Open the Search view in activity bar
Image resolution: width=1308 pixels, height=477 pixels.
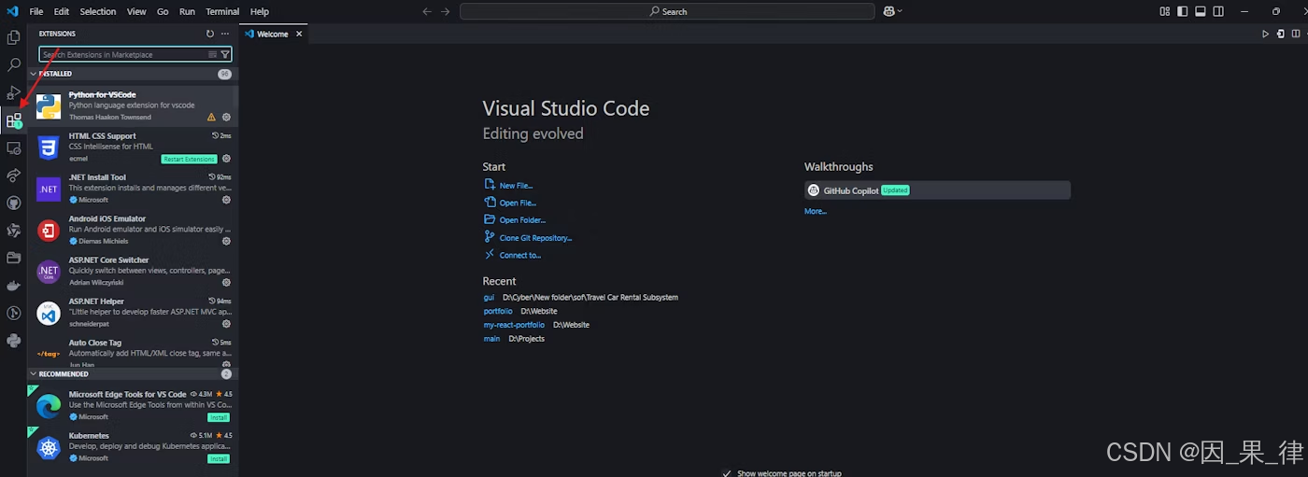click(x=14, y=65)
